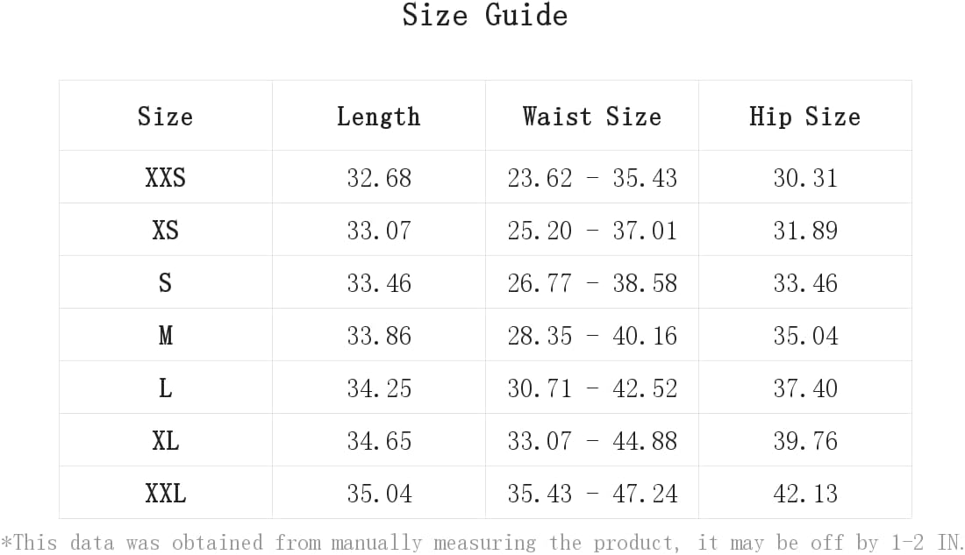Click the S size row label
Screen dimensions: 965x555
[x=165, y=283]
